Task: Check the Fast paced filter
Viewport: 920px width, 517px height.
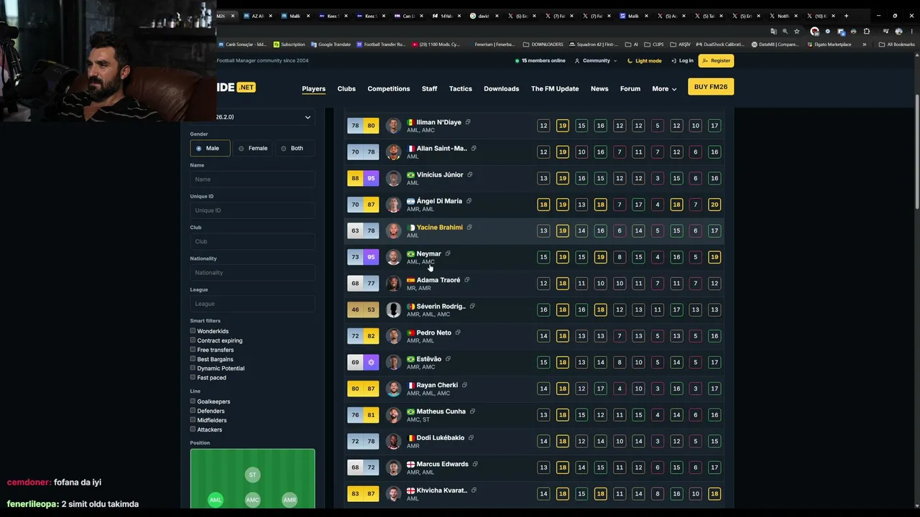Action: pyautogui.click(x=193, y=377)
